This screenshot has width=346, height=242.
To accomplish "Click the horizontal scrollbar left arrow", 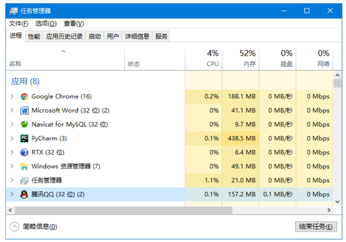I will (x=11, y=210).
